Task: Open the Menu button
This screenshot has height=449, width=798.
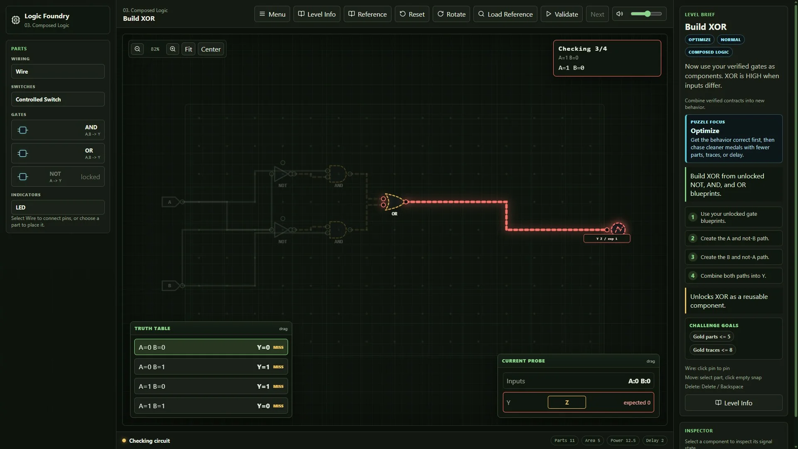Action: pos(272,14)
